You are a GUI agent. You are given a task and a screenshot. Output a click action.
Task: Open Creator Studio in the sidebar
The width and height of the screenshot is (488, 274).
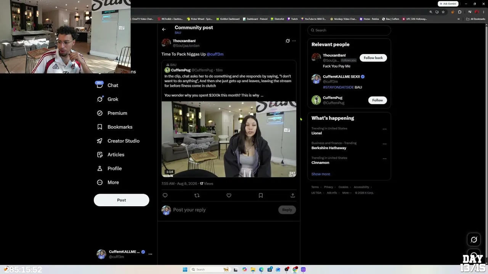(x=118, y=141)
